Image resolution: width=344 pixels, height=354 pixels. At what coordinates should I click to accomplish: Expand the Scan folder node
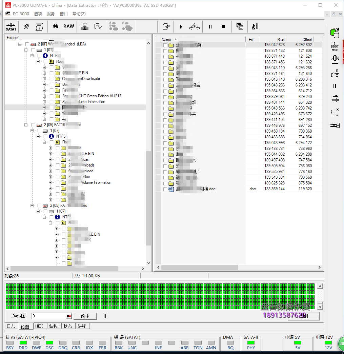[x=50, y=159]
